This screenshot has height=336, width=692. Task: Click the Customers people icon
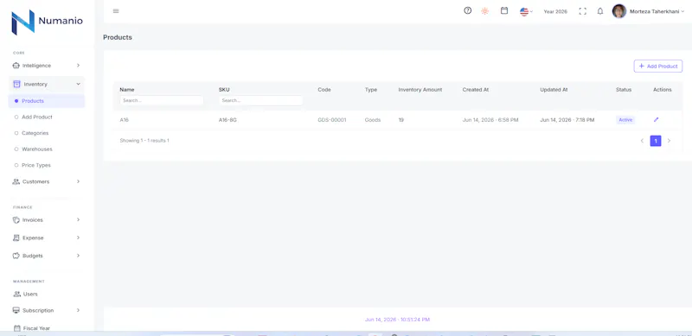point(16,181)
